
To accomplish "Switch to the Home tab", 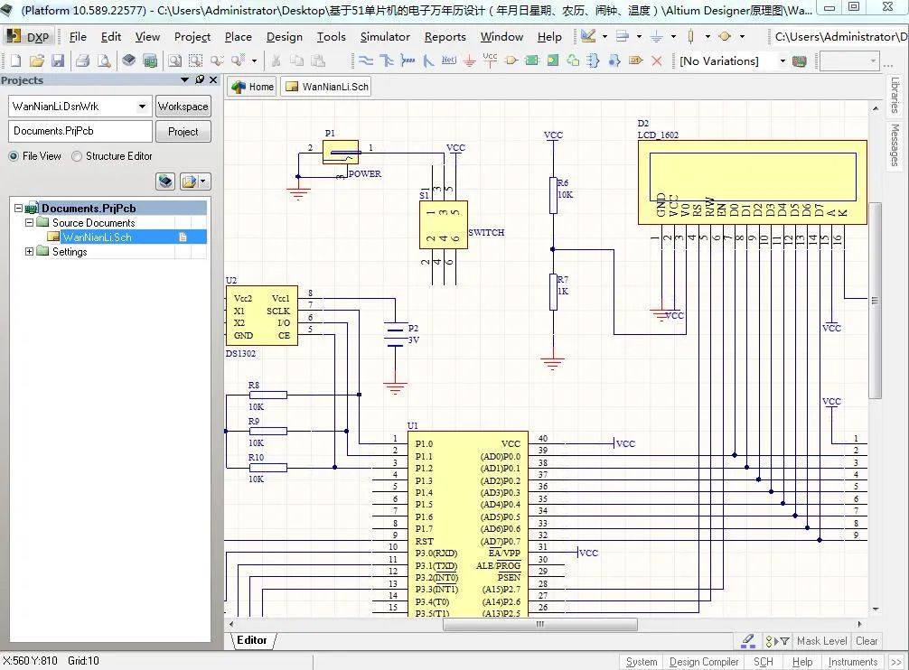I will [252, 87].
